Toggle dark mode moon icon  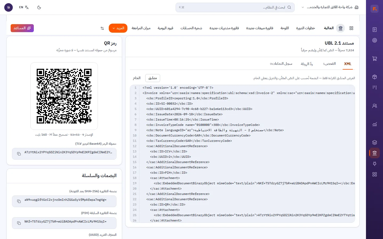coord(39,7)
